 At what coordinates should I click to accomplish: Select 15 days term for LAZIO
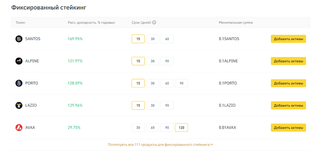click(138, 105)
